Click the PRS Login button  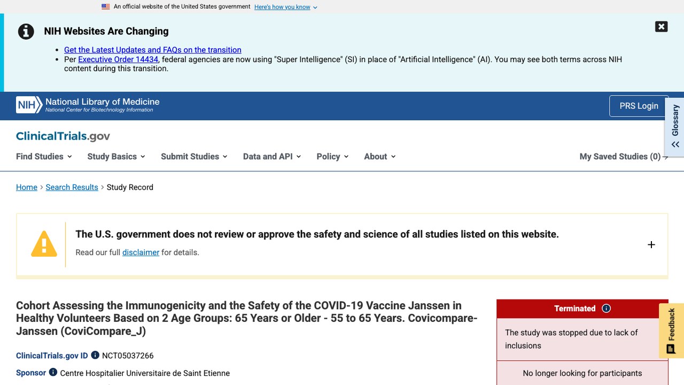click(x=639, y=106)
